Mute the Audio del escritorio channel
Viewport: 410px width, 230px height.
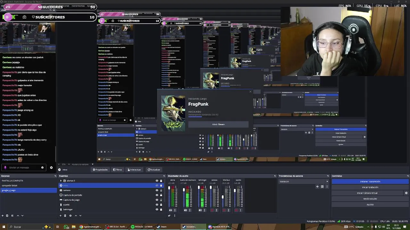pyautogui.click(x=185, y=210)
